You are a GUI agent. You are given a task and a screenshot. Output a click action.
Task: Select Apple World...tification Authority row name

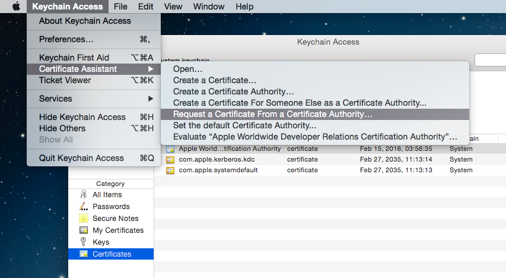point(230,149)
